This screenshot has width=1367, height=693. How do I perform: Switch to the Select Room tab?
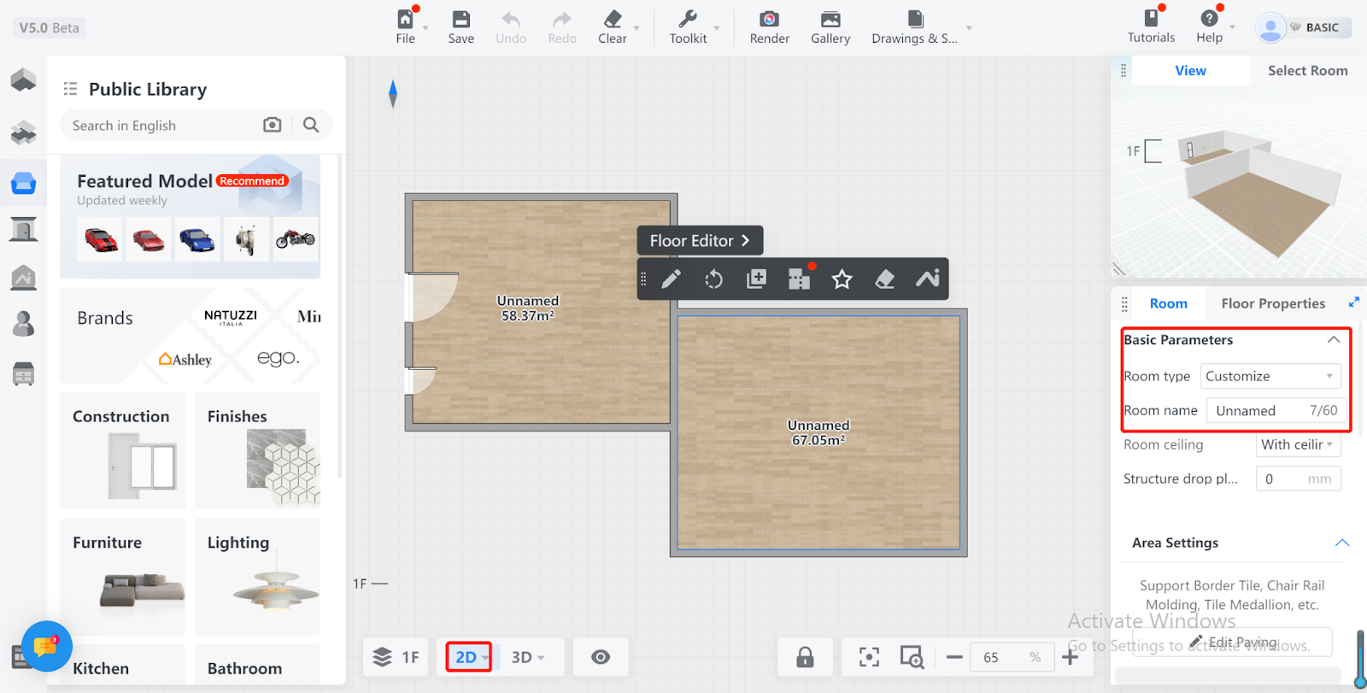[1307, 71]
